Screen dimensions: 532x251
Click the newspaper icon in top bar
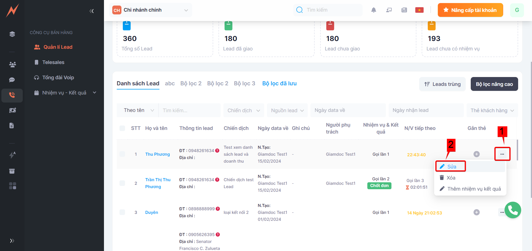click(404, 10)
